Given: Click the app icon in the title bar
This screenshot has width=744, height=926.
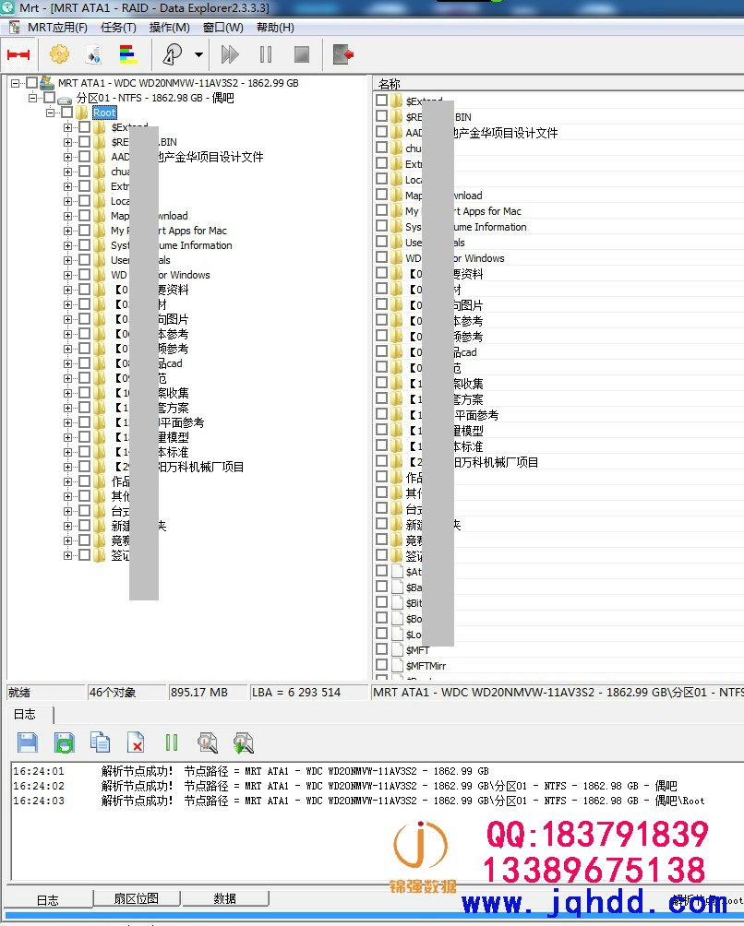Looking at the screenshot, I should coord(8,7).
